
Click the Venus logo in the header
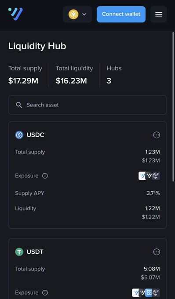15,14
